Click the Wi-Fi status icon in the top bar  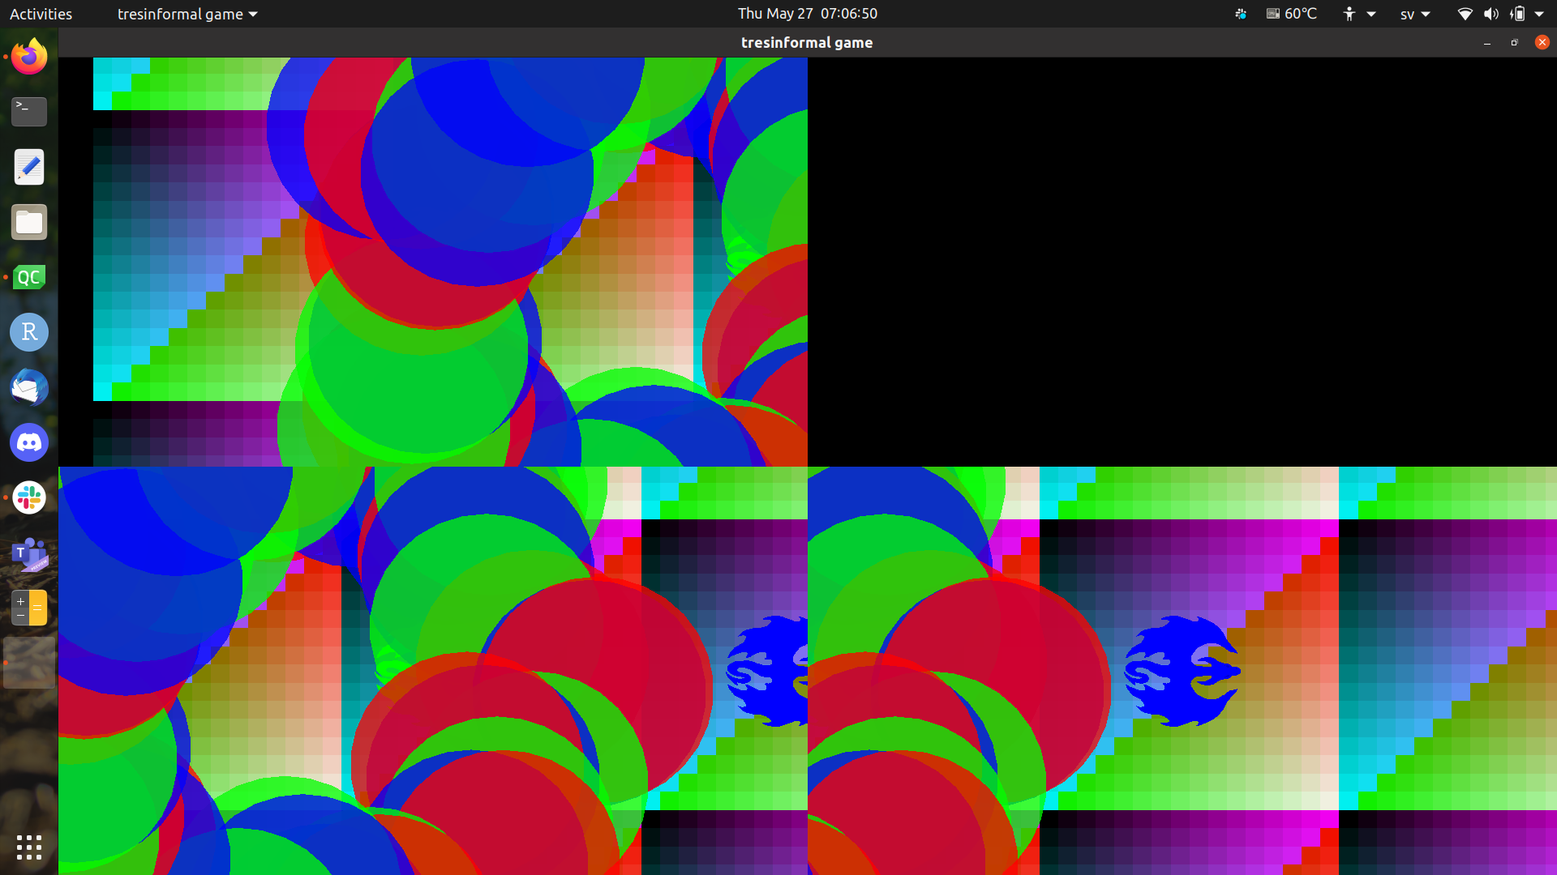tap(1465, 14)
